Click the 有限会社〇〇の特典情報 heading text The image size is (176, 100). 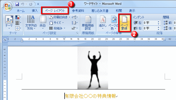(x=90, y=96)
